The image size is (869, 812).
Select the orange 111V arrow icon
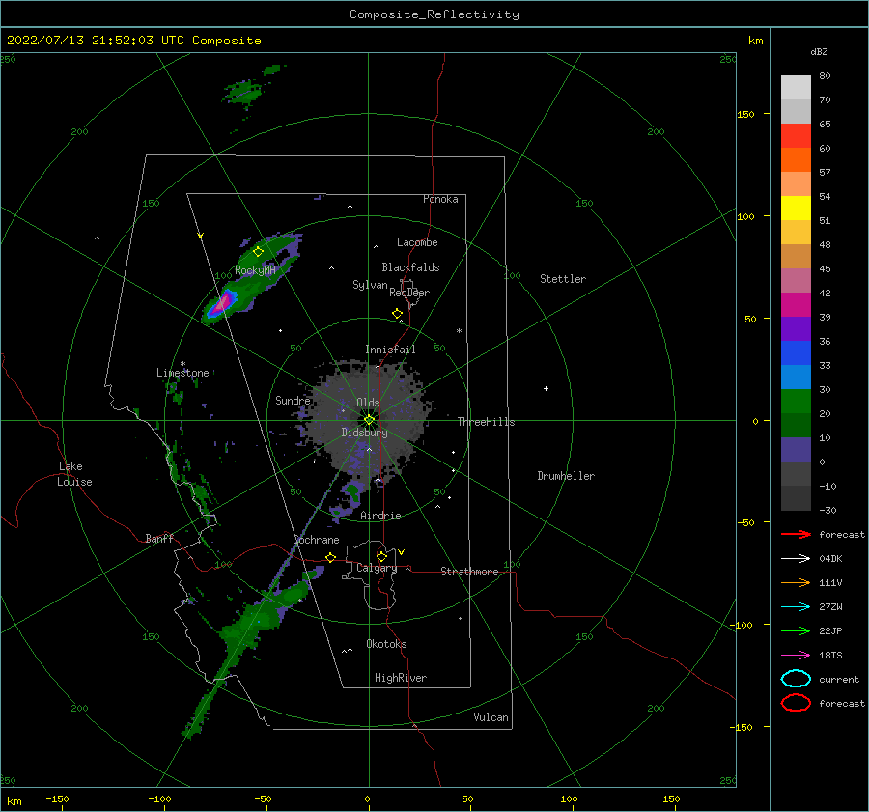click(796, 582)
